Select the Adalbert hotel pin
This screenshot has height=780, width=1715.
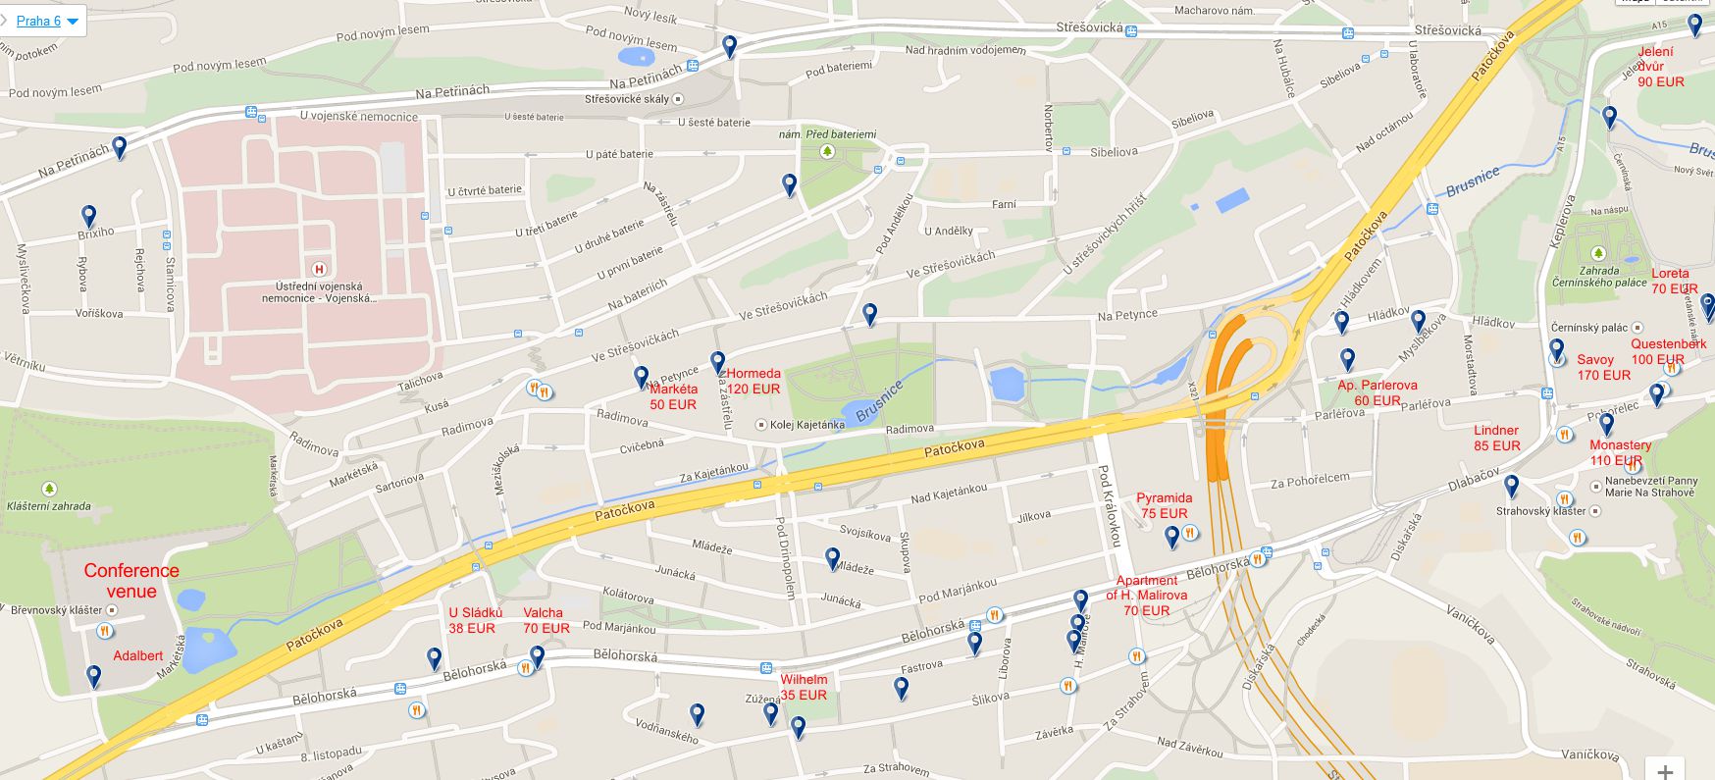(94, 676)
